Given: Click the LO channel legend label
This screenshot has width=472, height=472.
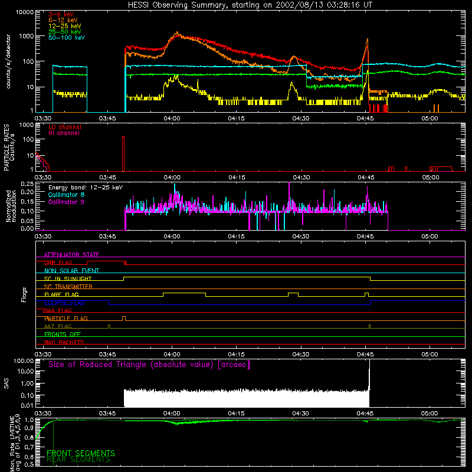Looking at the screenshot, I should tap(65, 127).
